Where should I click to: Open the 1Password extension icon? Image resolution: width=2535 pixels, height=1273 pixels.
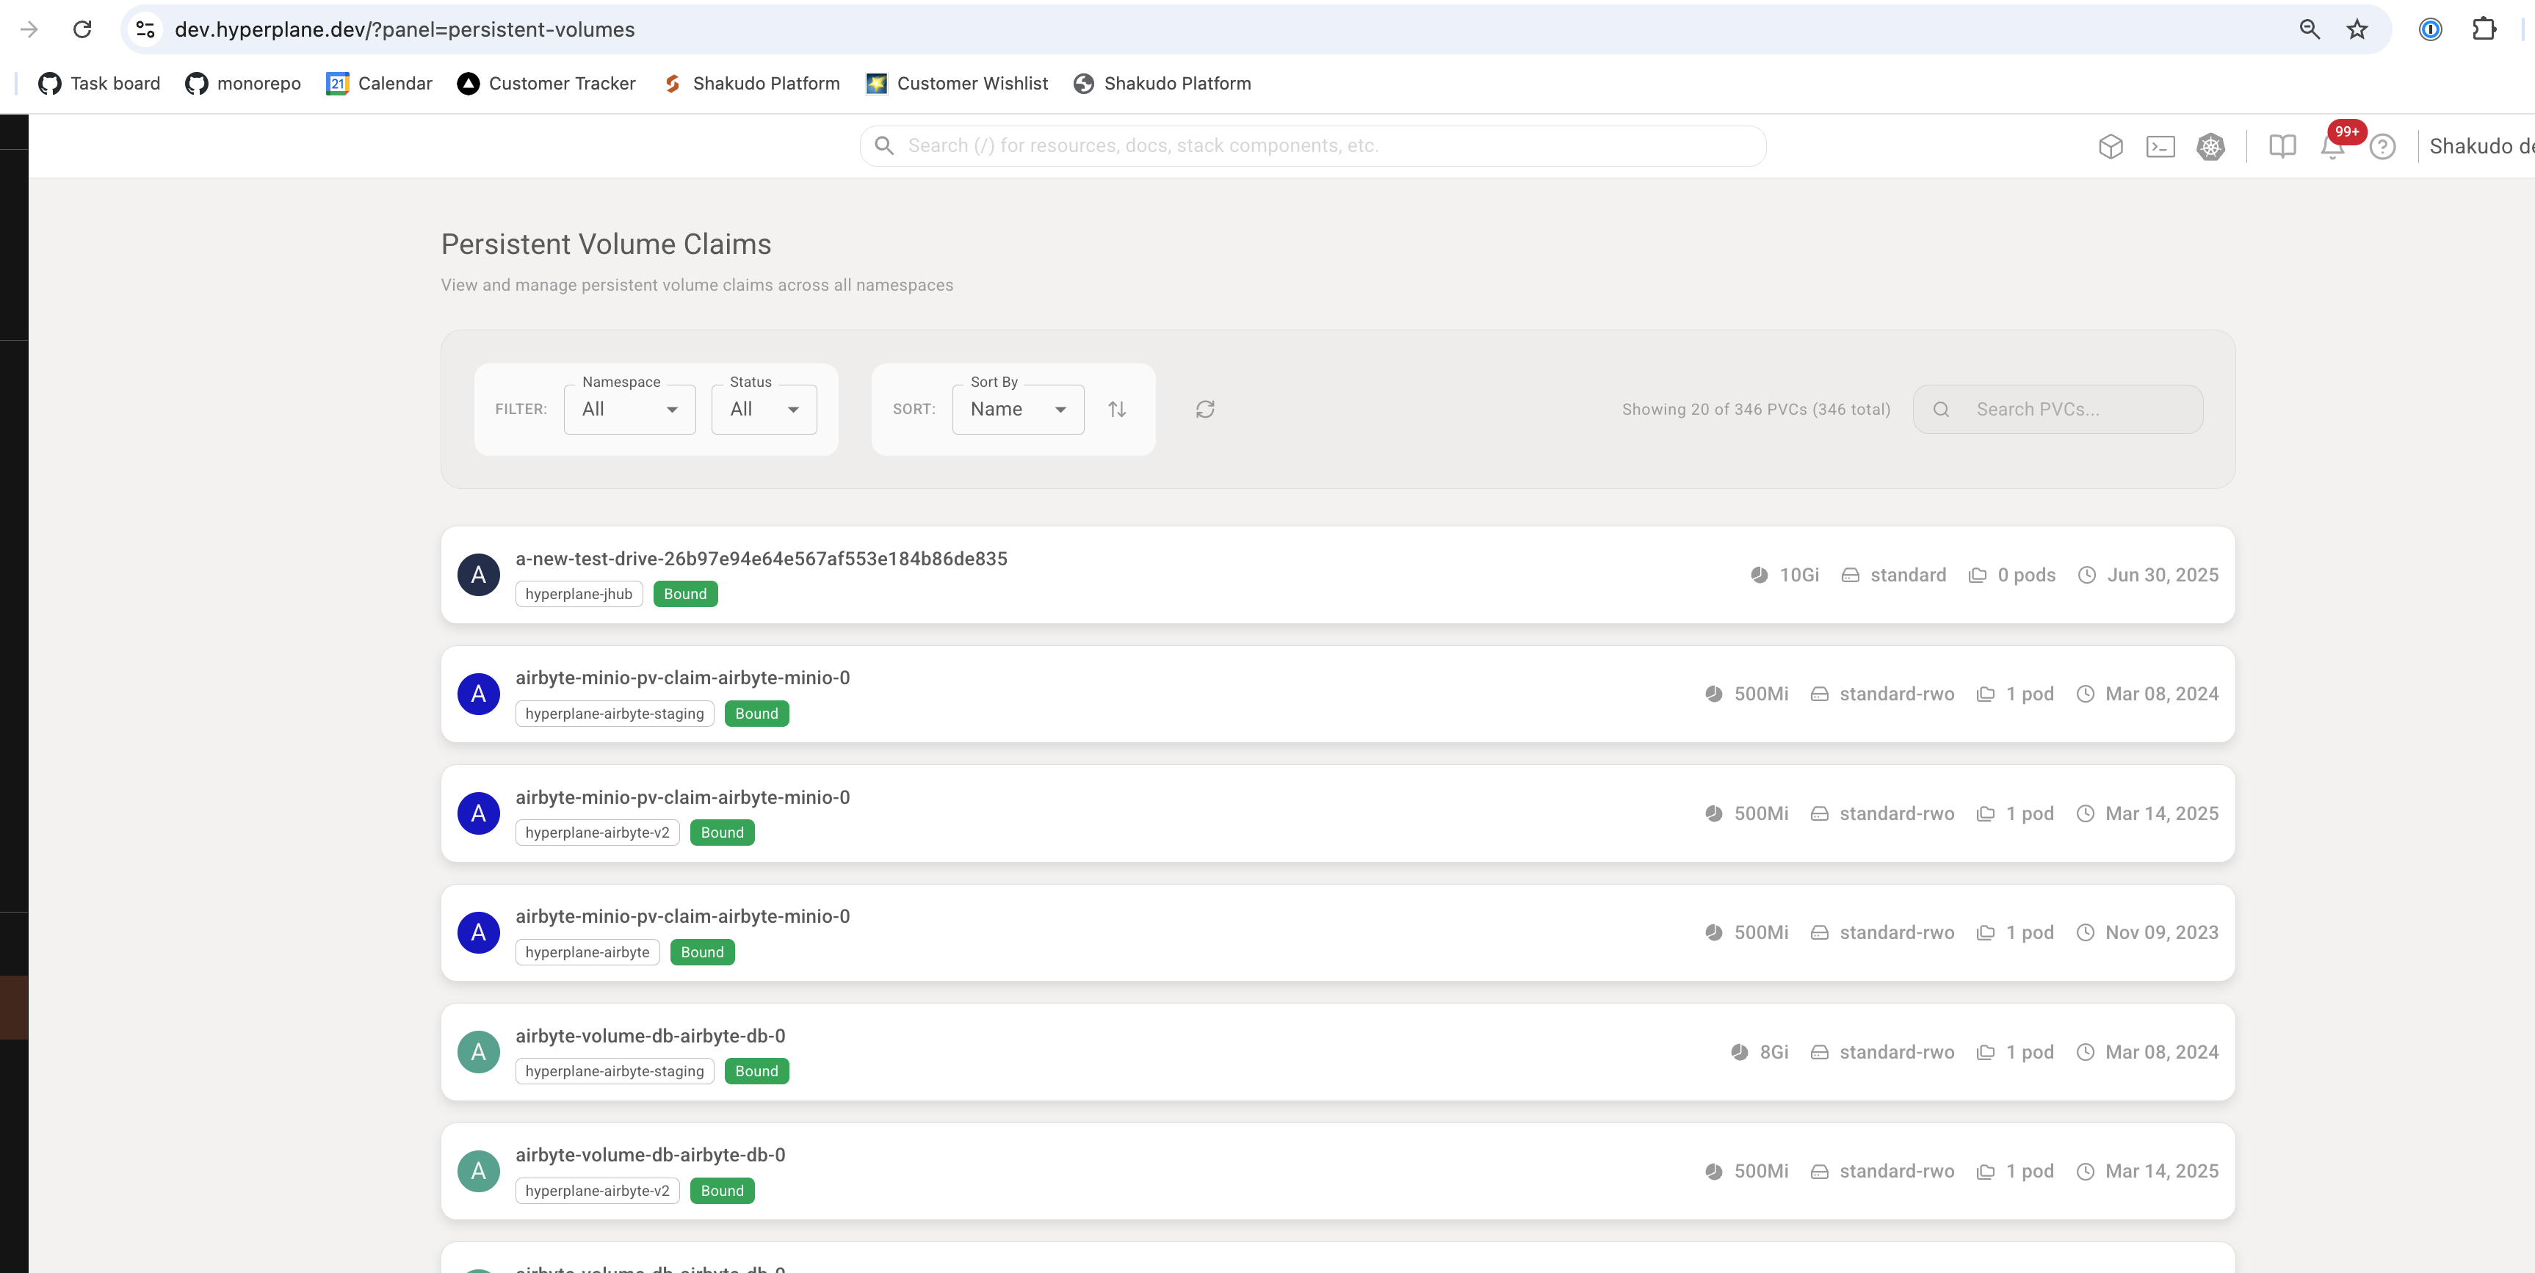[x=2430, y=29]
